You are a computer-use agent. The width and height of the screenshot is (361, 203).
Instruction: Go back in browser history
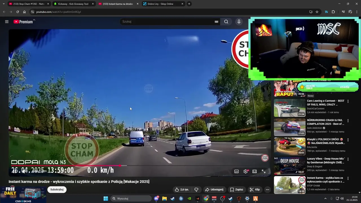click(x=4, y=12)
